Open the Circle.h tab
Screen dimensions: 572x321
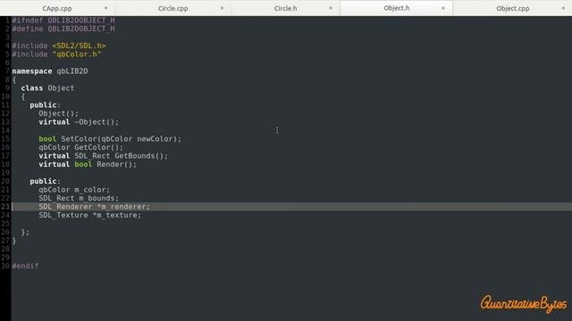[x=285, y=8]
